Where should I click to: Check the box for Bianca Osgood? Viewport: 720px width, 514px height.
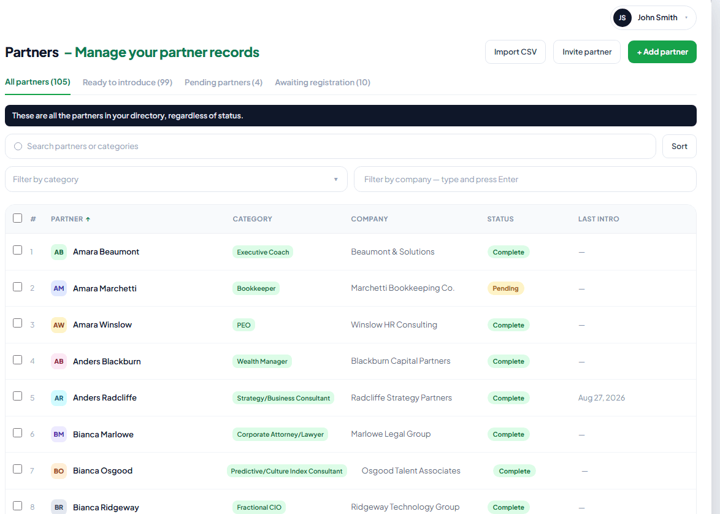(17, 469)
